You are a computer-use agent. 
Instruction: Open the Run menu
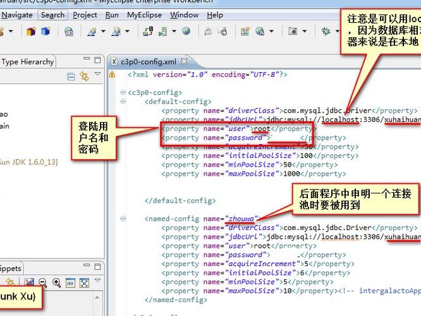point(112,15)
